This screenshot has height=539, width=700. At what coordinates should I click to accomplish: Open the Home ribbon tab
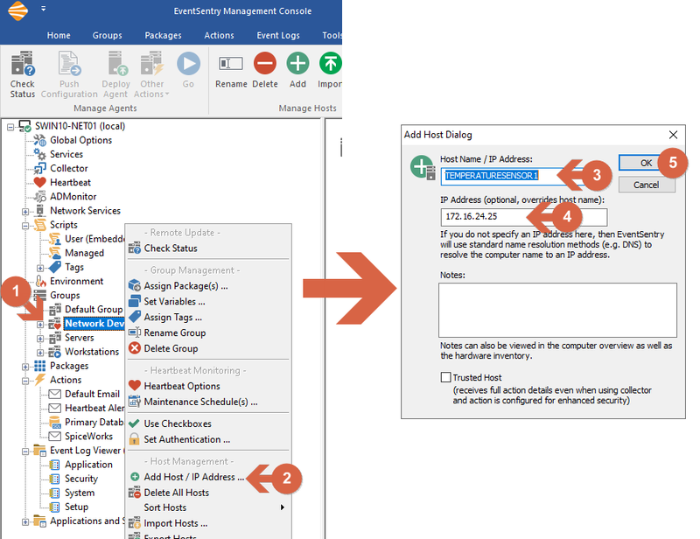pos(59,35)
